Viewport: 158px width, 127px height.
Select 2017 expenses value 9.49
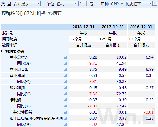click(x=123, y=69)
